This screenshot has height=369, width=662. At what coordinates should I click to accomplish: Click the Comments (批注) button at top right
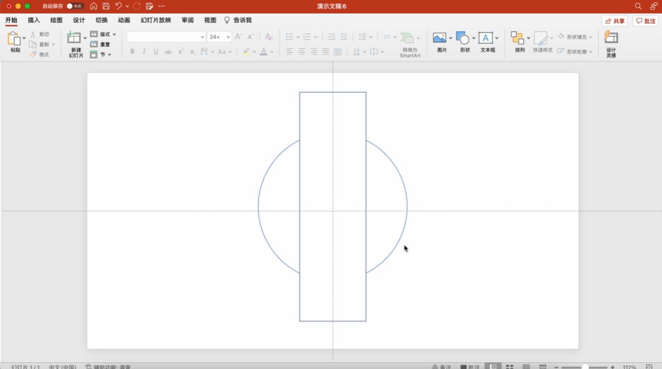(x=645, y=21)
